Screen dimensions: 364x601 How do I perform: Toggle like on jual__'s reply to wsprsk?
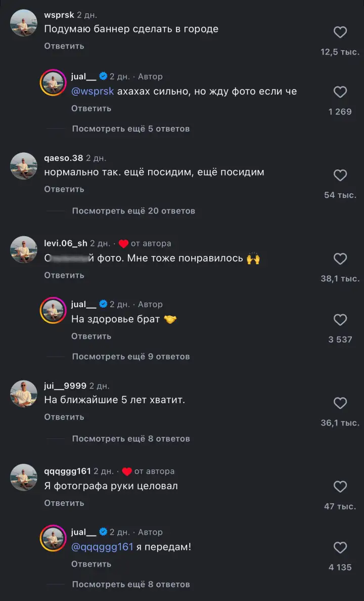(340, 92)
